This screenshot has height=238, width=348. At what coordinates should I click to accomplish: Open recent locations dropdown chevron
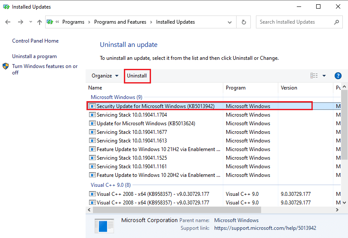click(x=31, y=22)
